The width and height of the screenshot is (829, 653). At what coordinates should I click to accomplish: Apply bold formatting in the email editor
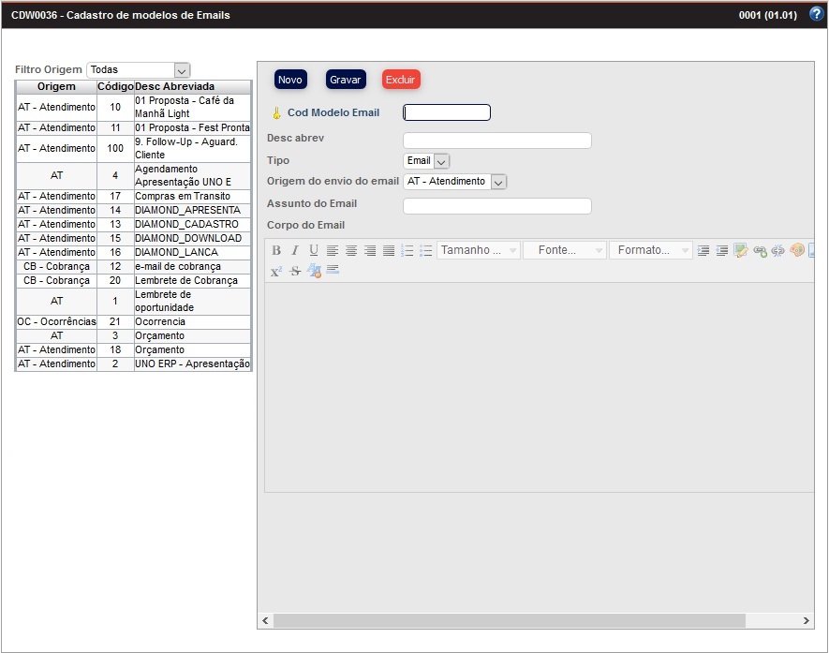click(x=275, y=250)
